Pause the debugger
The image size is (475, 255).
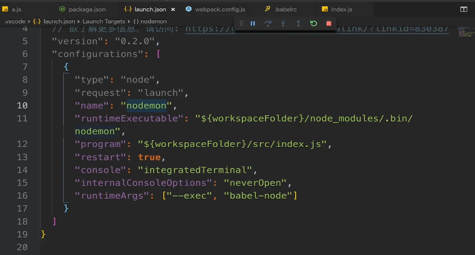[253, 23]
